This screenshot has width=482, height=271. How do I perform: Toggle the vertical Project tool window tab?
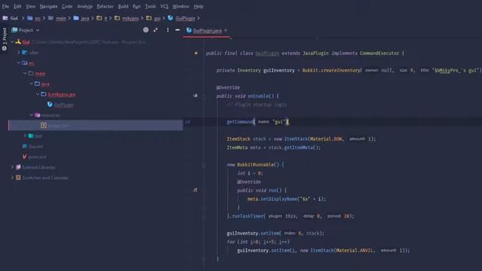point(5,39)
